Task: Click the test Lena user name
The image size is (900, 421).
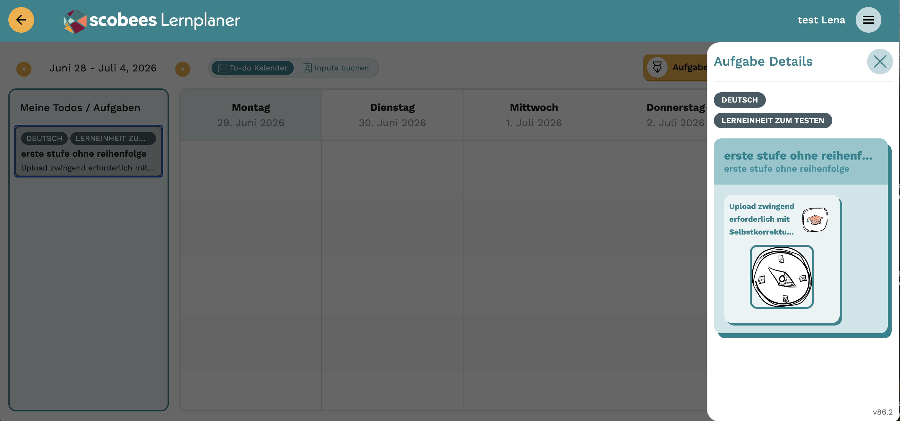Action: pyautogui.click(x=821, y=20)
